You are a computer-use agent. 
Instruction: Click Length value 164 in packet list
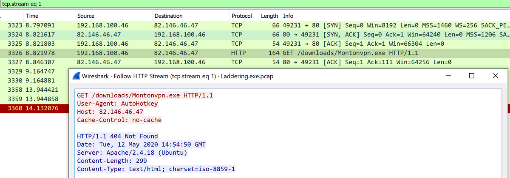(273, 52)
